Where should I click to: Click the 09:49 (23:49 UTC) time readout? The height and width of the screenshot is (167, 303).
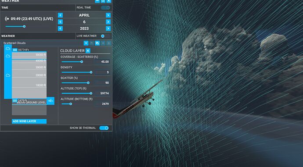pyautogui.click(x=32, y=19)
